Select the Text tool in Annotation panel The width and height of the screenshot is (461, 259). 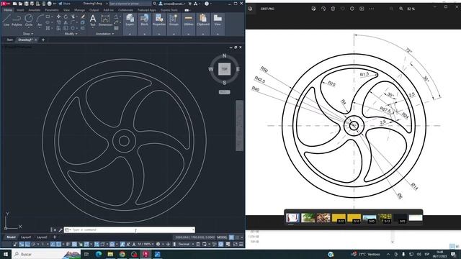[93, 20]
